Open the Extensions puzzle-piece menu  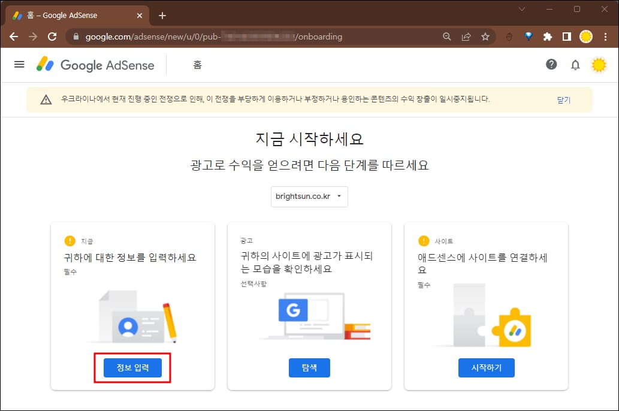pyautogui.click(x=548, y=37)
